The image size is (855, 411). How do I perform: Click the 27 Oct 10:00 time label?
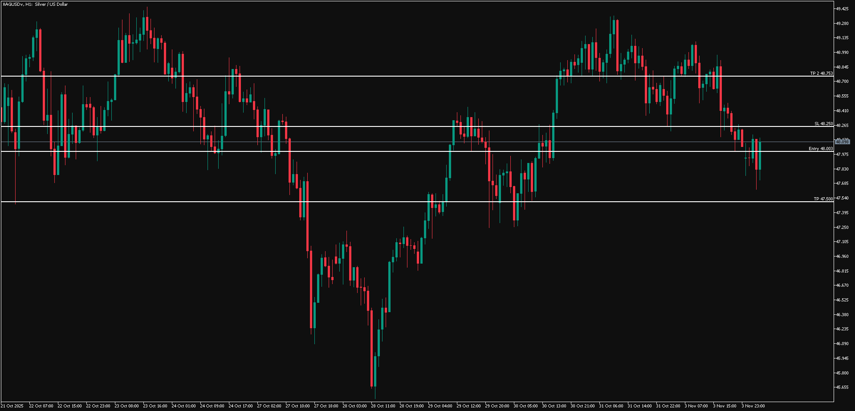[x=297, y=406]
